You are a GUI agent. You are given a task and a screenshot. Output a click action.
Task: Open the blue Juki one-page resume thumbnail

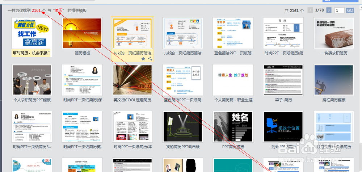coord(183,33)
